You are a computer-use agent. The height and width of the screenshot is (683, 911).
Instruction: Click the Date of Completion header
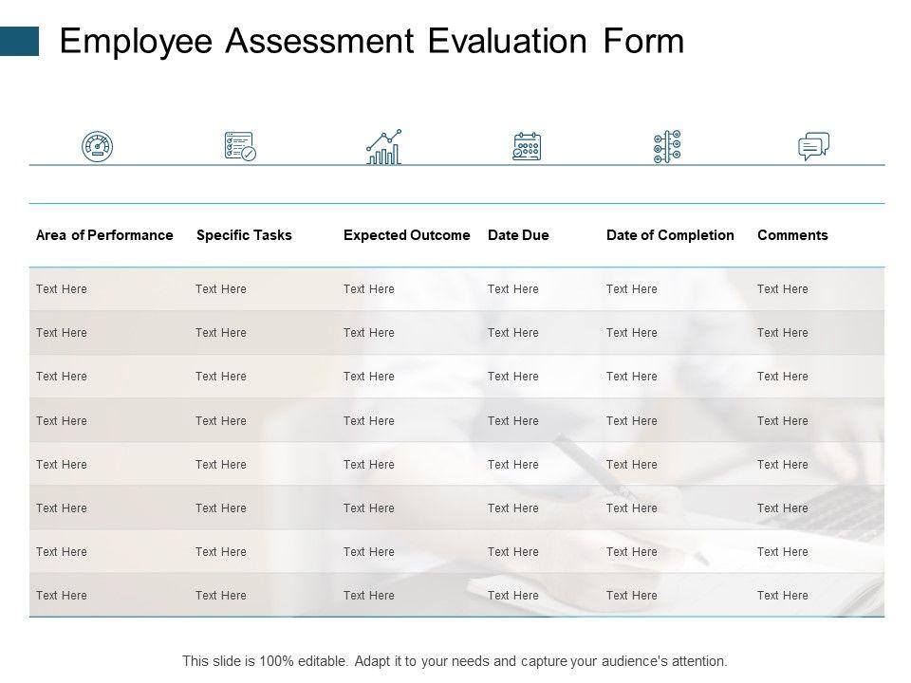[670, 235]
